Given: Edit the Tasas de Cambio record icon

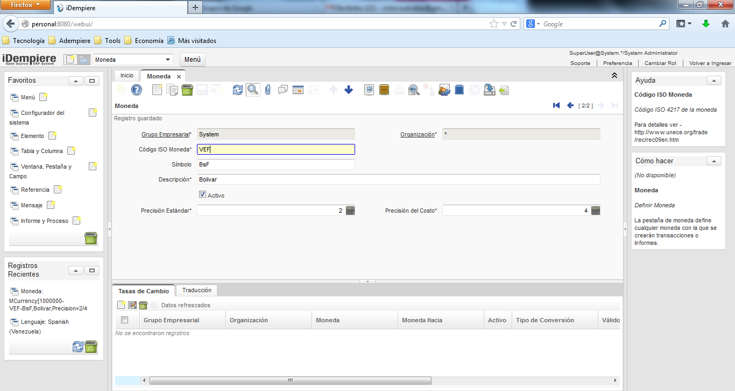Looking at the screenshot, I should [x=132, y=305].
